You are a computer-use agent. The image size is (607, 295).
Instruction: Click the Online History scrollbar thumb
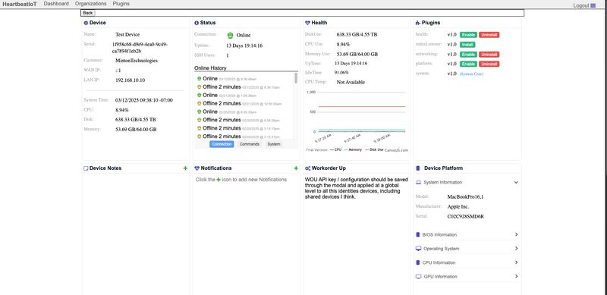[296, 78]
